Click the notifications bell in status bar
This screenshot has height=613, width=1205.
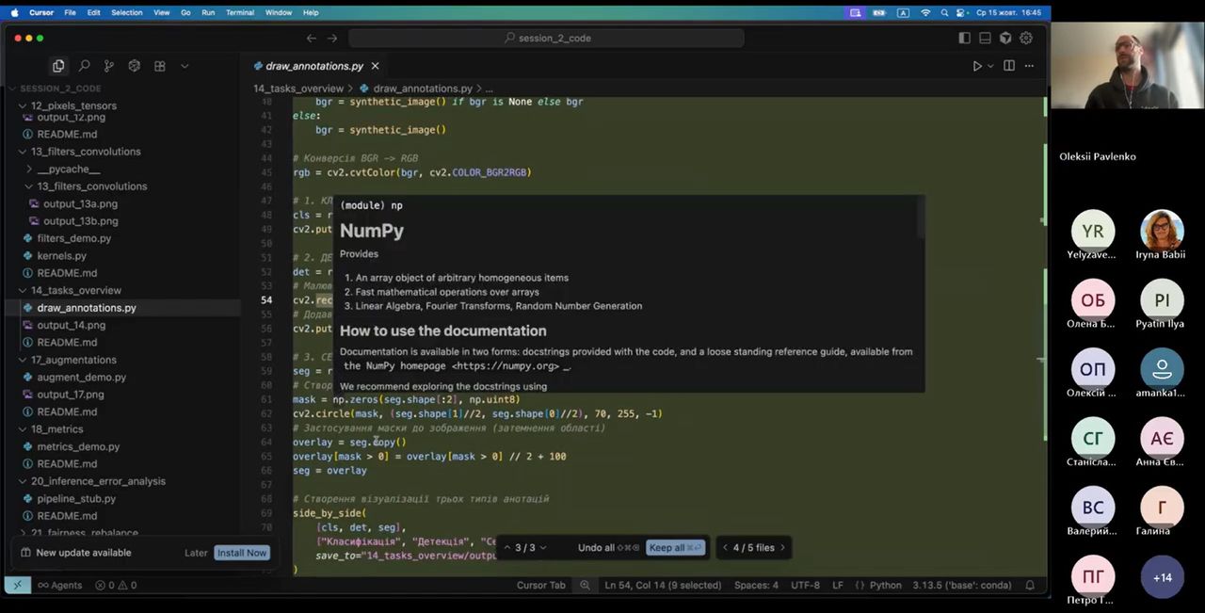click(x=1029, y=585)
